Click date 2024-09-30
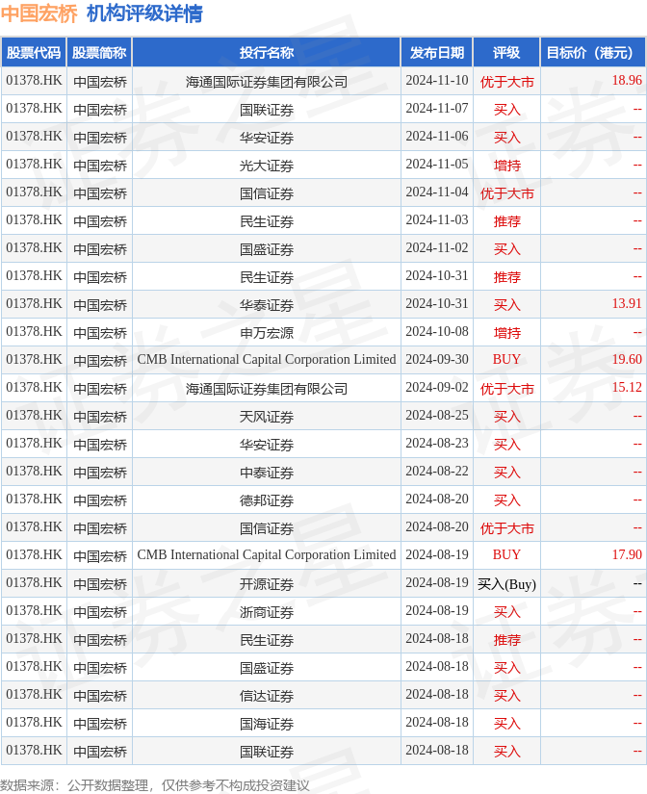The image size is (647, 794). coord(437,360)
